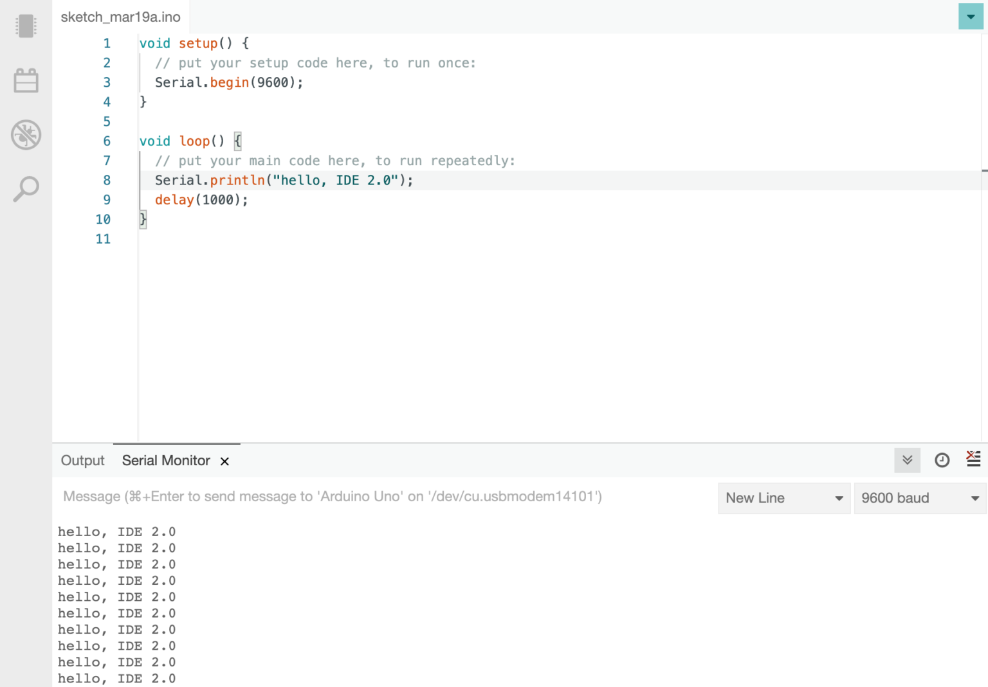Open the New Line ending dropdown
The height and width of the screenshot is (687, 988).
[x=783, y=498]
